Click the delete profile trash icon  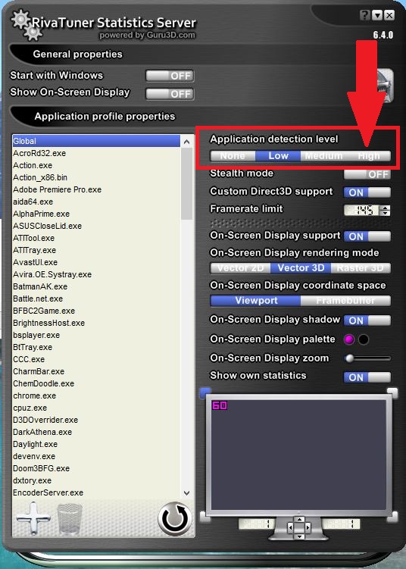pos(69,519)
